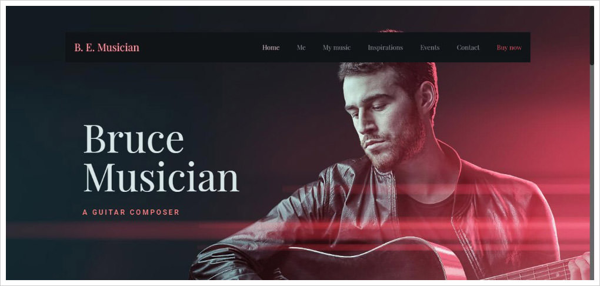
Task: Click the B. E. Musician site logo
Action: click(106, 48)
